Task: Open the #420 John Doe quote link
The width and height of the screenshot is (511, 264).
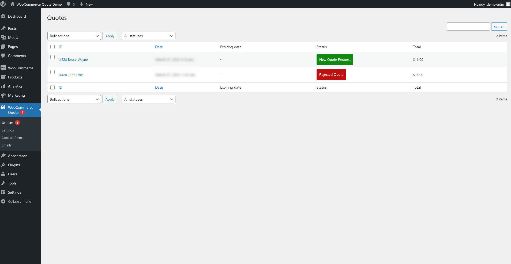Action: [71, 75]
